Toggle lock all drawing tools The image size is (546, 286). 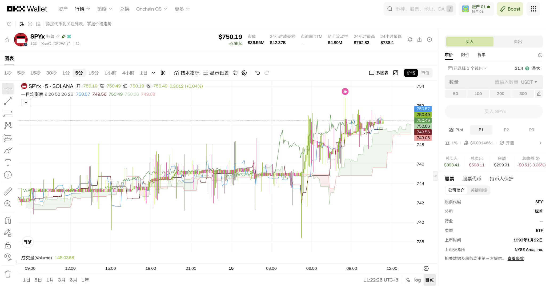click(8, 245)
